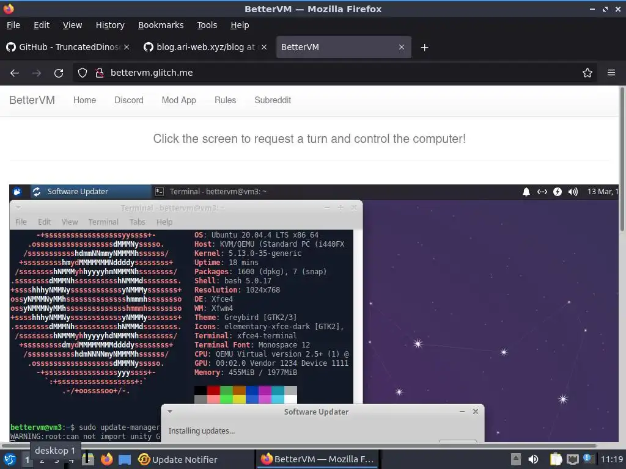Open VM Terminal View menu
Viewport: 626px width, 469px height.
pyautogui.click(x=70, y=222)
